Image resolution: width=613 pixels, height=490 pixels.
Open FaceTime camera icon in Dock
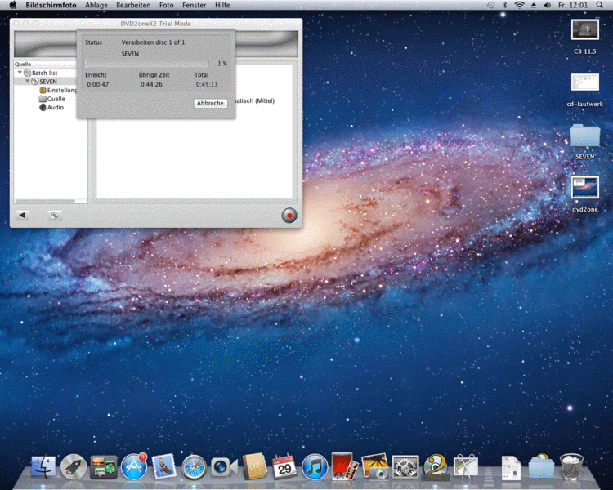(x=224, y=467)
